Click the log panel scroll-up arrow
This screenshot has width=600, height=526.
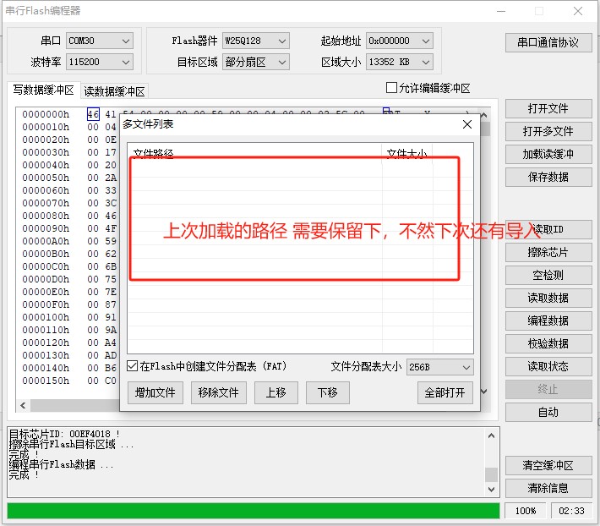[491, 436]
